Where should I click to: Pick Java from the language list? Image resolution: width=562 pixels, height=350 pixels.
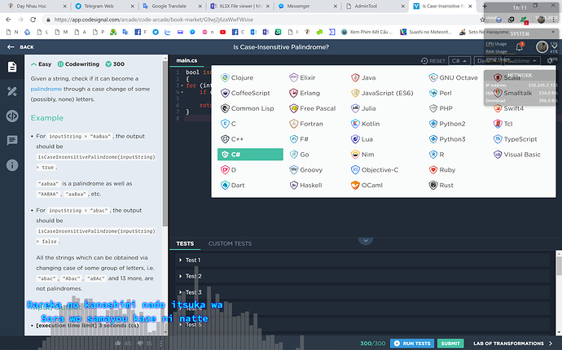(363, 78)
